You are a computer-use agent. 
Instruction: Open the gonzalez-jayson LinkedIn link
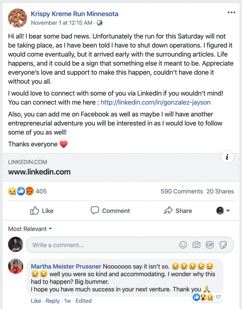click(x=156, y=102)
